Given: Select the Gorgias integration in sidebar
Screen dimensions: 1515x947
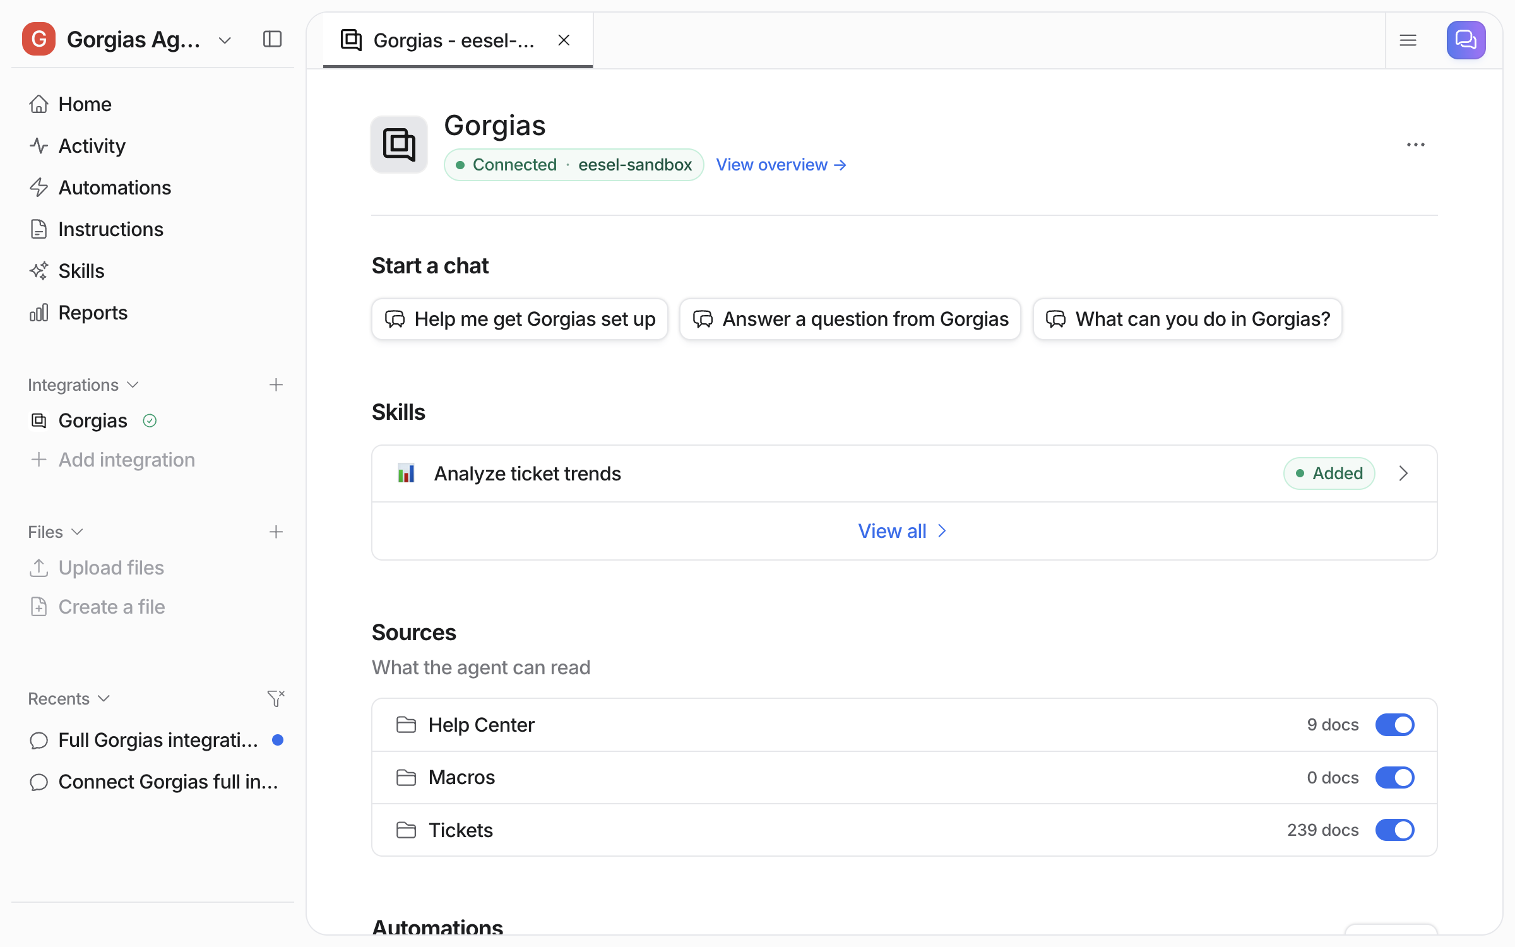Looking at the screenshot, I should 93,420.
